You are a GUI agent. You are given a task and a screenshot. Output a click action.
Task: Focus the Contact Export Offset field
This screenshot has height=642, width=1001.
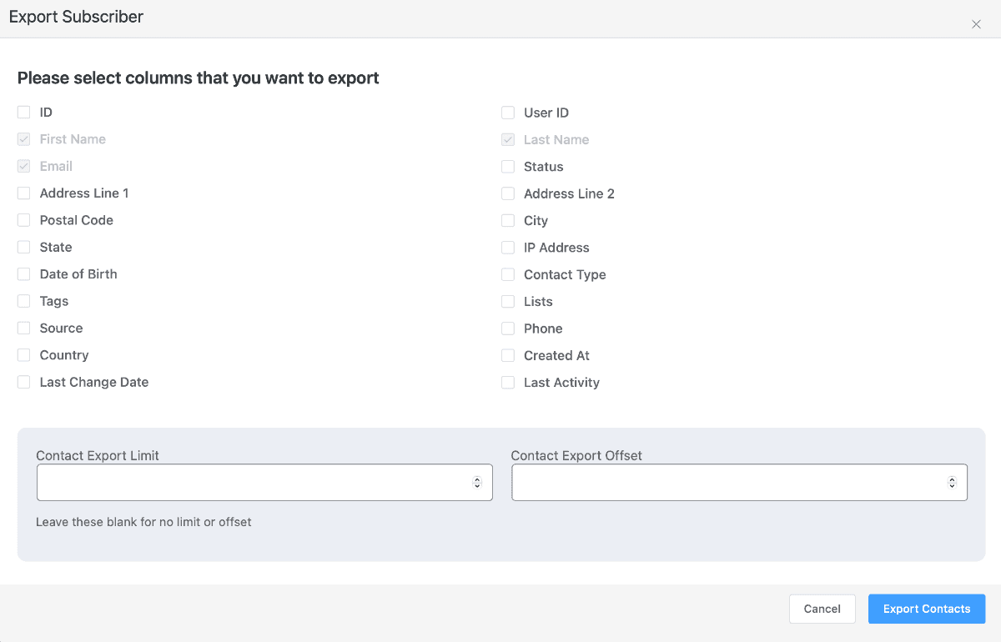coord(739,482)
